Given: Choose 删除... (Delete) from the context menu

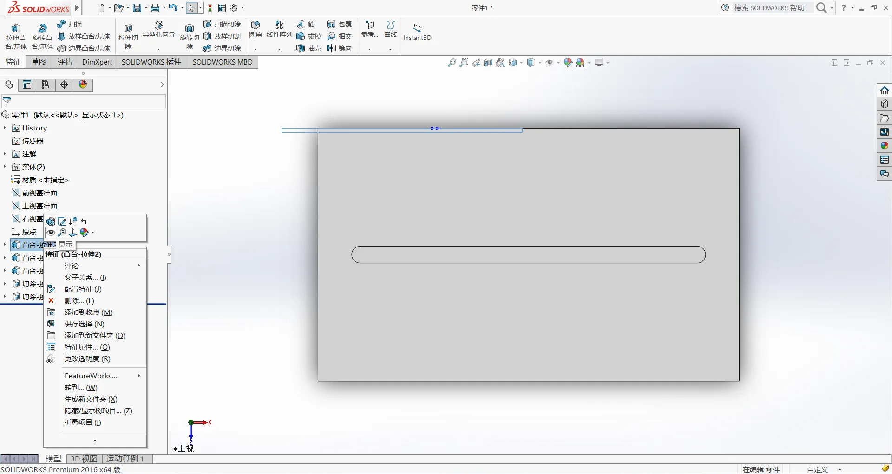Looking at the screenshot, I should coord(95,301).
